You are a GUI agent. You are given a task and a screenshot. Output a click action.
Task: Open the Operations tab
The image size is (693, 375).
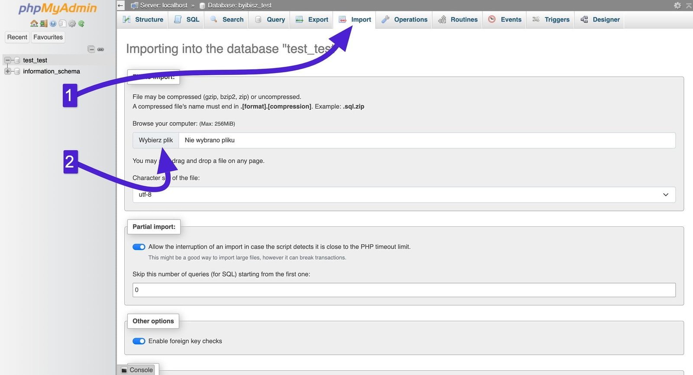(x=404, y=19)
